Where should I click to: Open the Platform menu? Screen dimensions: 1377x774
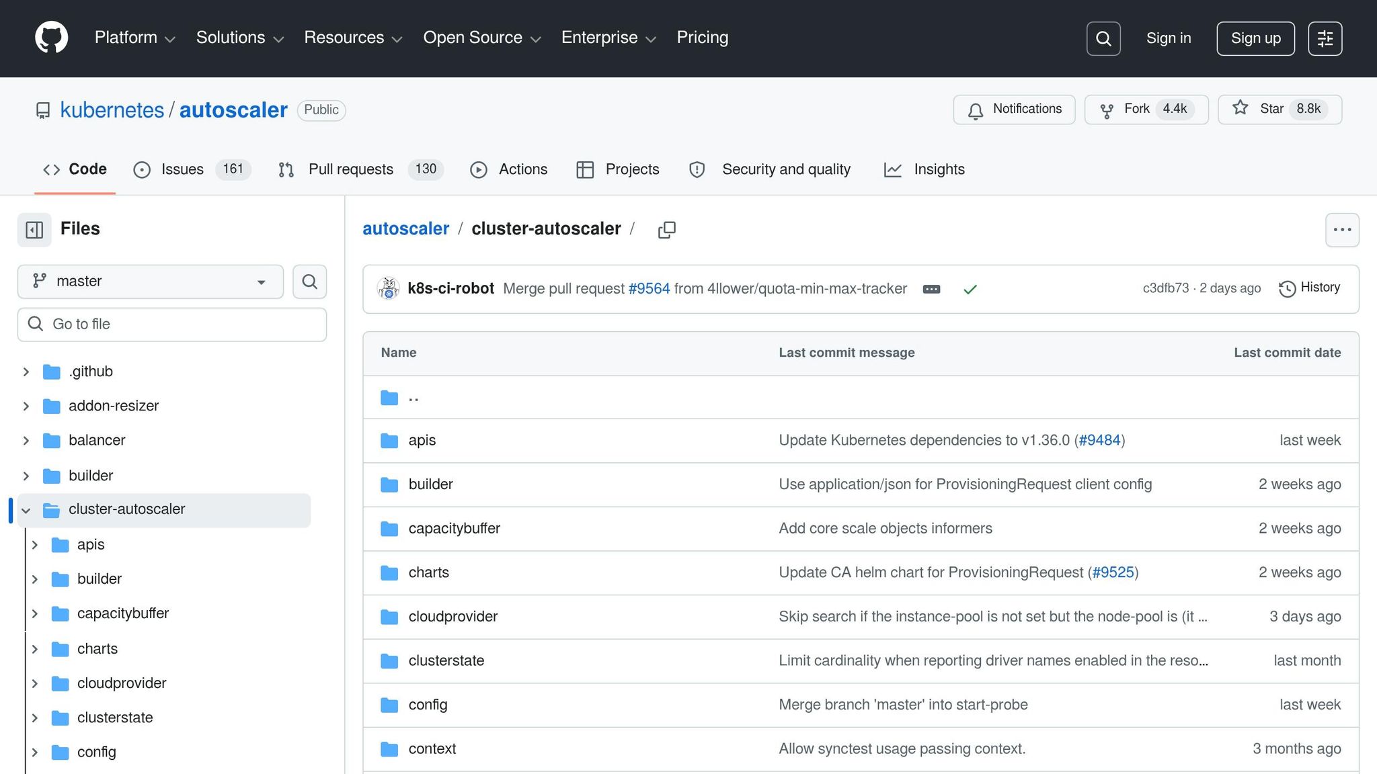(134, 38)
